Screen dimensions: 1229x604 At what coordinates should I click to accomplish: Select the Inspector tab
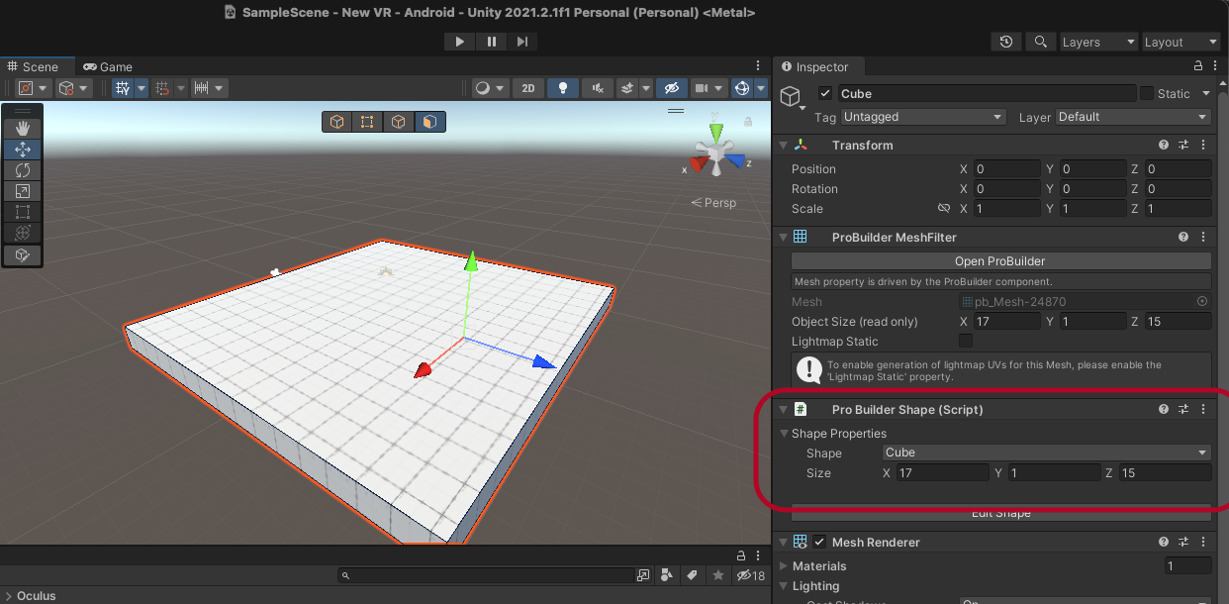tap(814, 66)
